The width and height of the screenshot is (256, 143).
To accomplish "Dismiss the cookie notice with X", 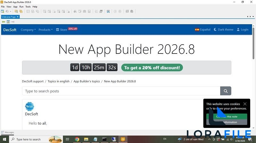I will pos(245,104).
